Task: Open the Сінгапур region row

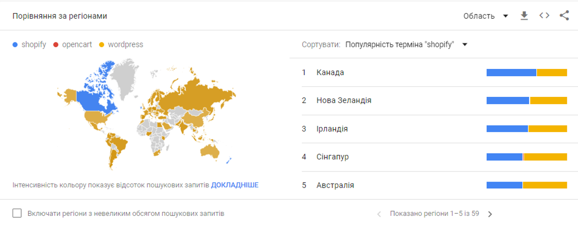Action: coord(433,157)
